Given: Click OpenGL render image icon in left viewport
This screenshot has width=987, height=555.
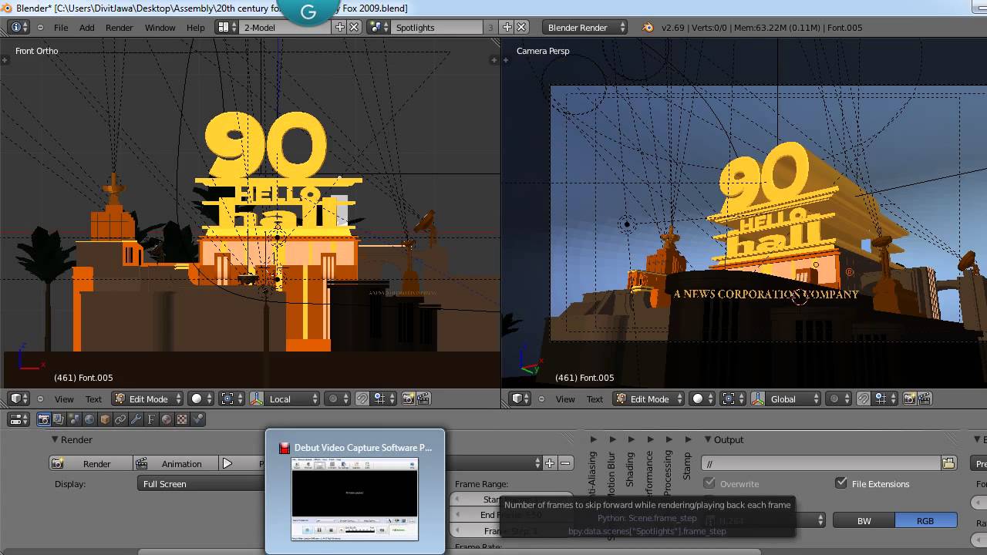Looking at the screenshot, I should point(409,399).
